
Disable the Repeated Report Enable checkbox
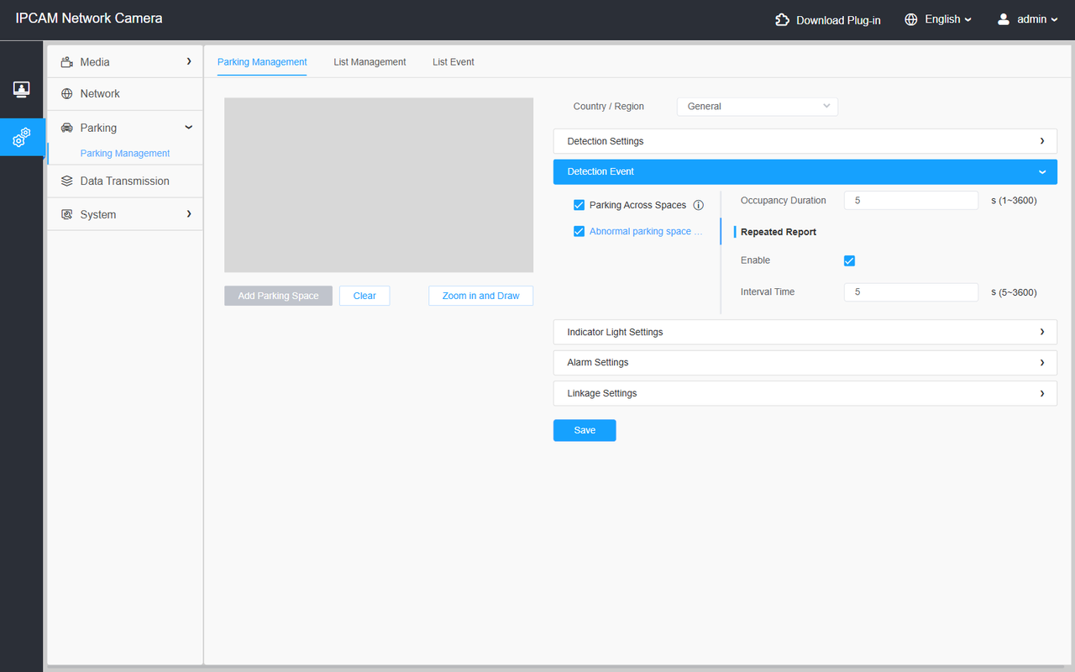click(849, 261)
